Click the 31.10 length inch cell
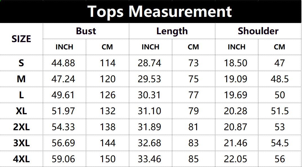 point(149,111)
